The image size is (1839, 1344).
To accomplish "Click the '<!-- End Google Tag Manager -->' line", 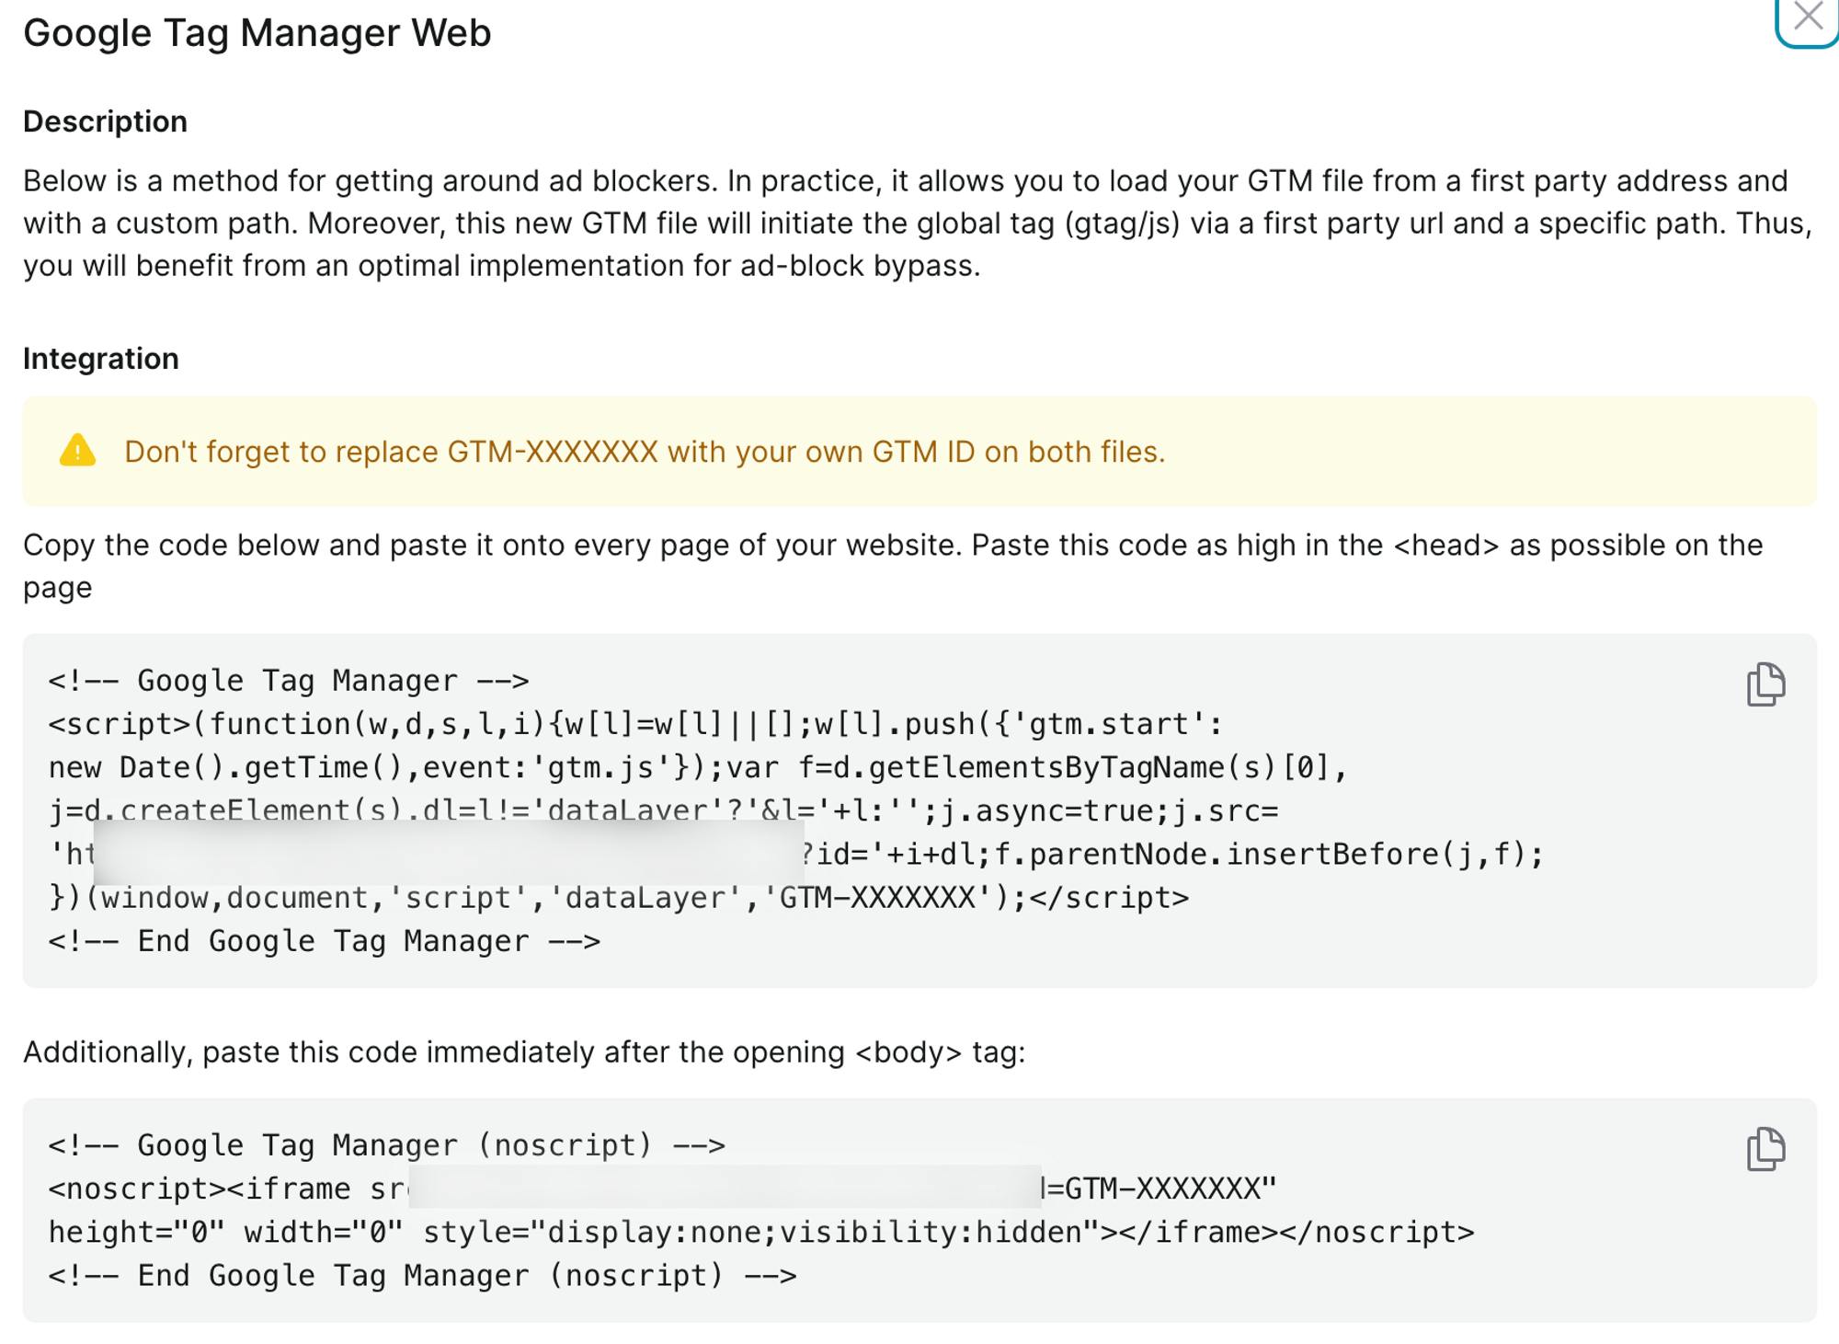I will 325,941.
